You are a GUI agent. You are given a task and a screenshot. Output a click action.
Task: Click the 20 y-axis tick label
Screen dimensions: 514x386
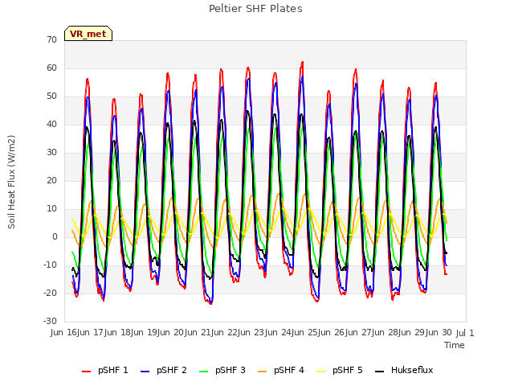pyautogui.click(x=51, y=180)
